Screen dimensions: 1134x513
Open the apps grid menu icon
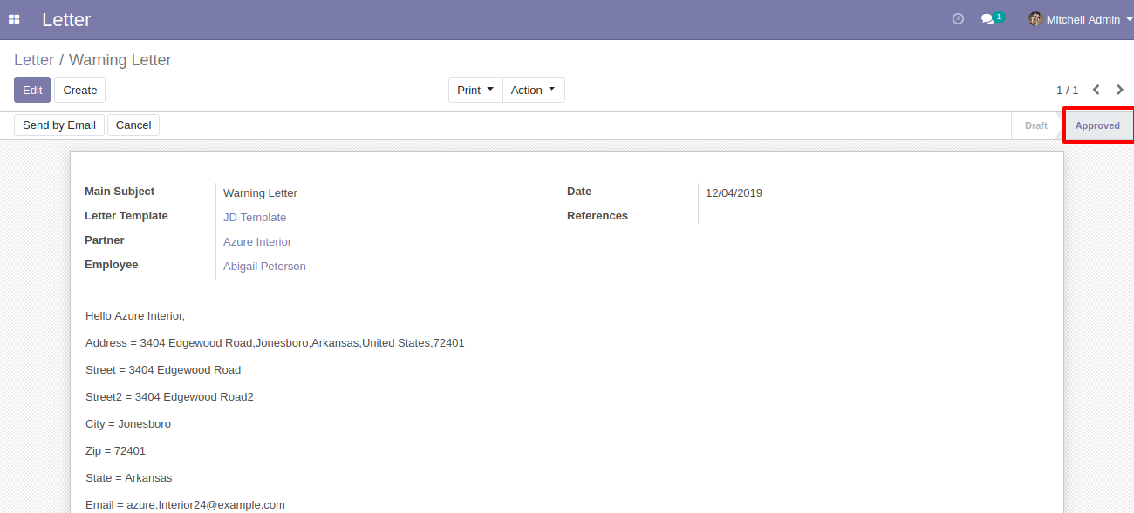[x=14, y=19]
